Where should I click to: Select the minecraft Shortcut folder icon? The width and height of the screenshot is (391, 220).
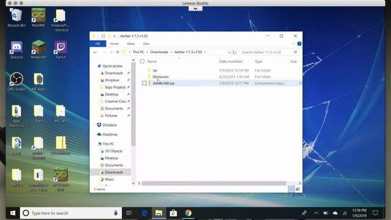tap(60, 20)
